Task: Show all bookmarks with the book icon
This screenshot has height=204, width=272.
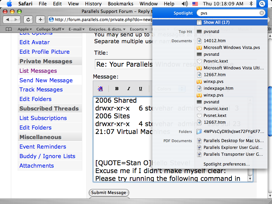Action: coord(9,29)
